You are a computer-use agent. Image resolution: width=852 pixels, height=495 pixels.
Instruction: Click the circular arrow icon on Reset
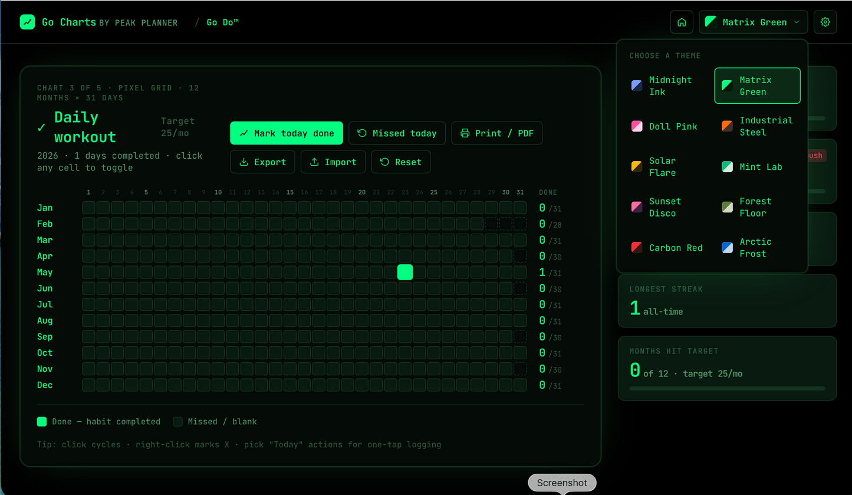pyautogui.click(x=384, y=162)
